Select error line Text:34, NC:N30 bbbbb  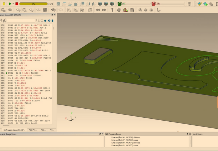point(125,137)
